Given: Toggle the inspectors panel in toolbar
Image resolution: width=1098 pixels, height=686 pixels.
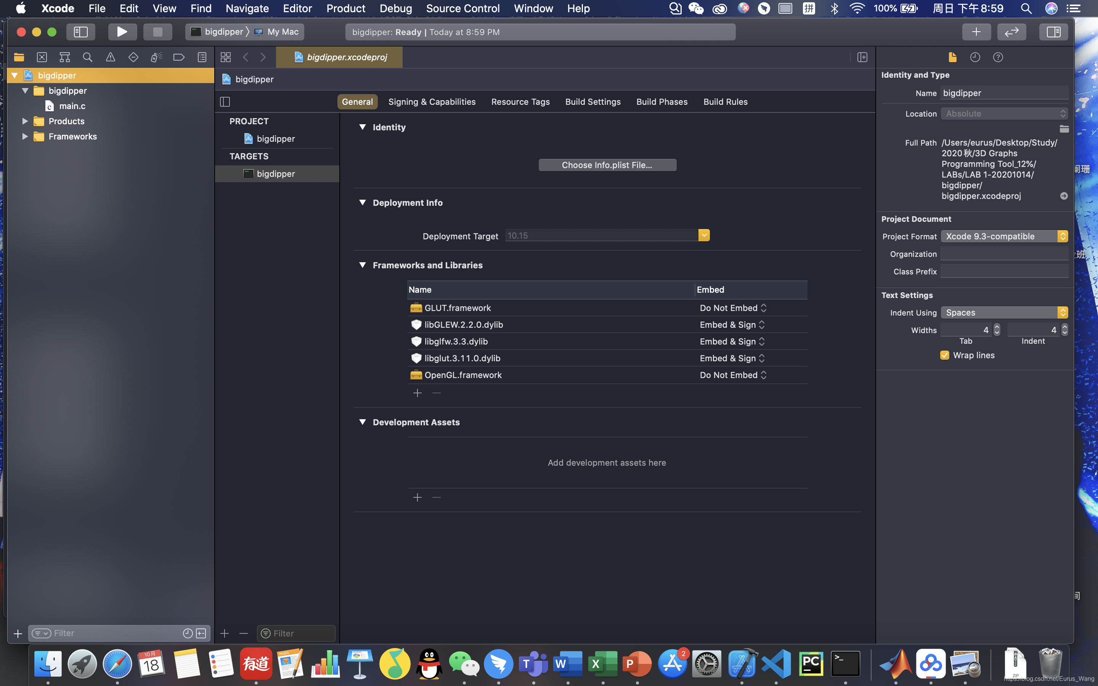Looking at the screenshot, I should (1053, 32).
